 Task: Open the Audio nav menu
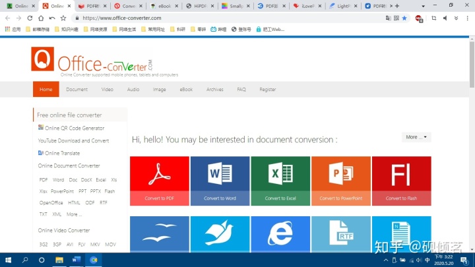133,89
